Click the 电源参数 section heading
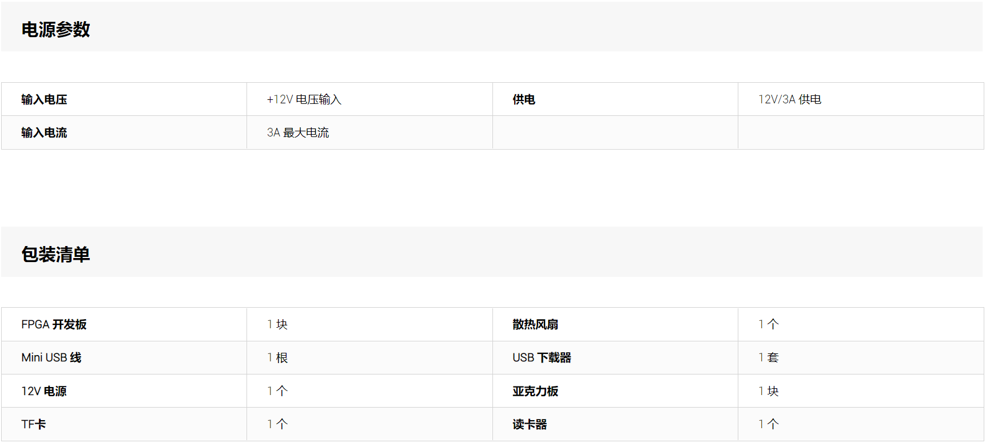The width and height of the screenshot is (986, 443). click(55, 30)
